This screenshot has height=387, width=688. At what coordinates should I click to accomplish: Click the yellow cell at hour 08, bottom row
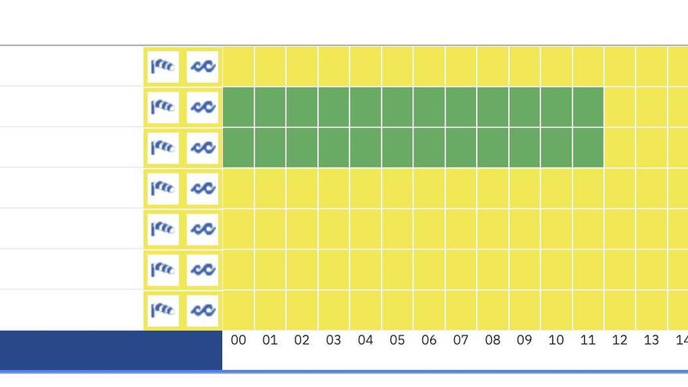pyautogui.click(x=493, y=310)
